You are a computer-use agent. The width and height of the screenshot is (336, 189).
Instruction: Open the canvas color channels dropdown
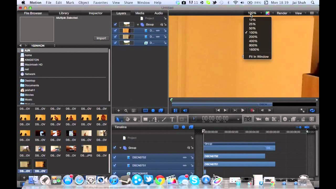269,13
